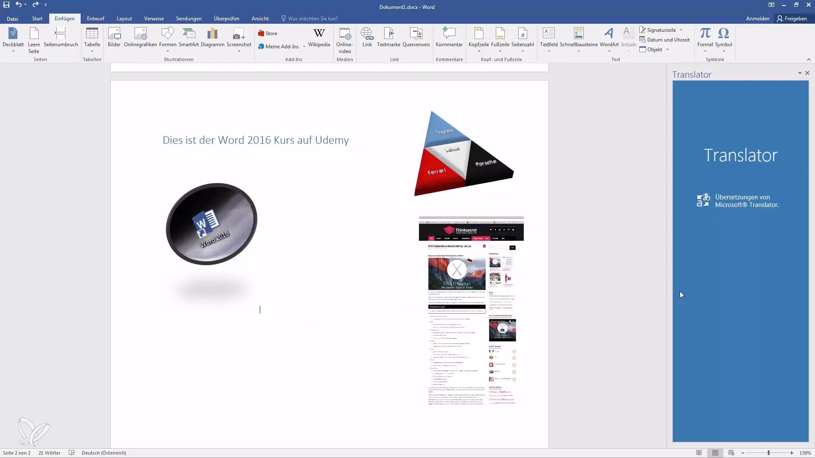Select the Word 2016 round image
815x458 pixels.
point(211,224)
